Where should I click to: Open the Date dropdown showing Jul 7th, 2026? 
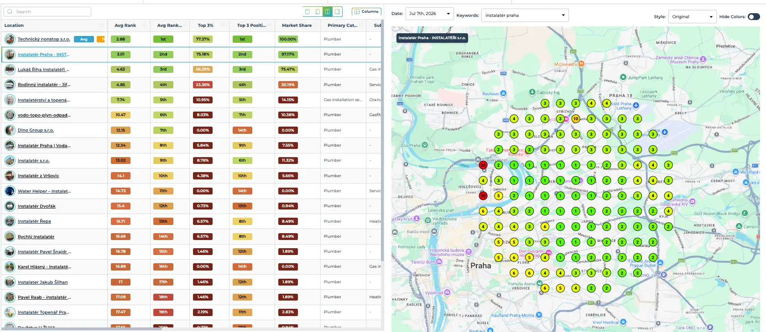tap(429, 14)
